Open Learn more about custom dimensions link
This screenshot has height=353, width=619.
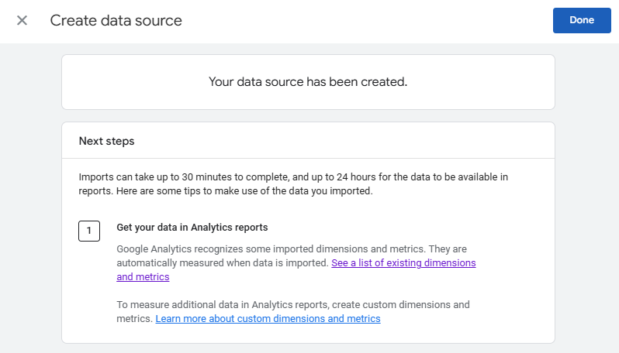click(268, 319)
